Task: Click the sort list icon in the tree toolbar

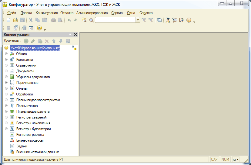Action: pyautogui.click(x=68, y=41)
